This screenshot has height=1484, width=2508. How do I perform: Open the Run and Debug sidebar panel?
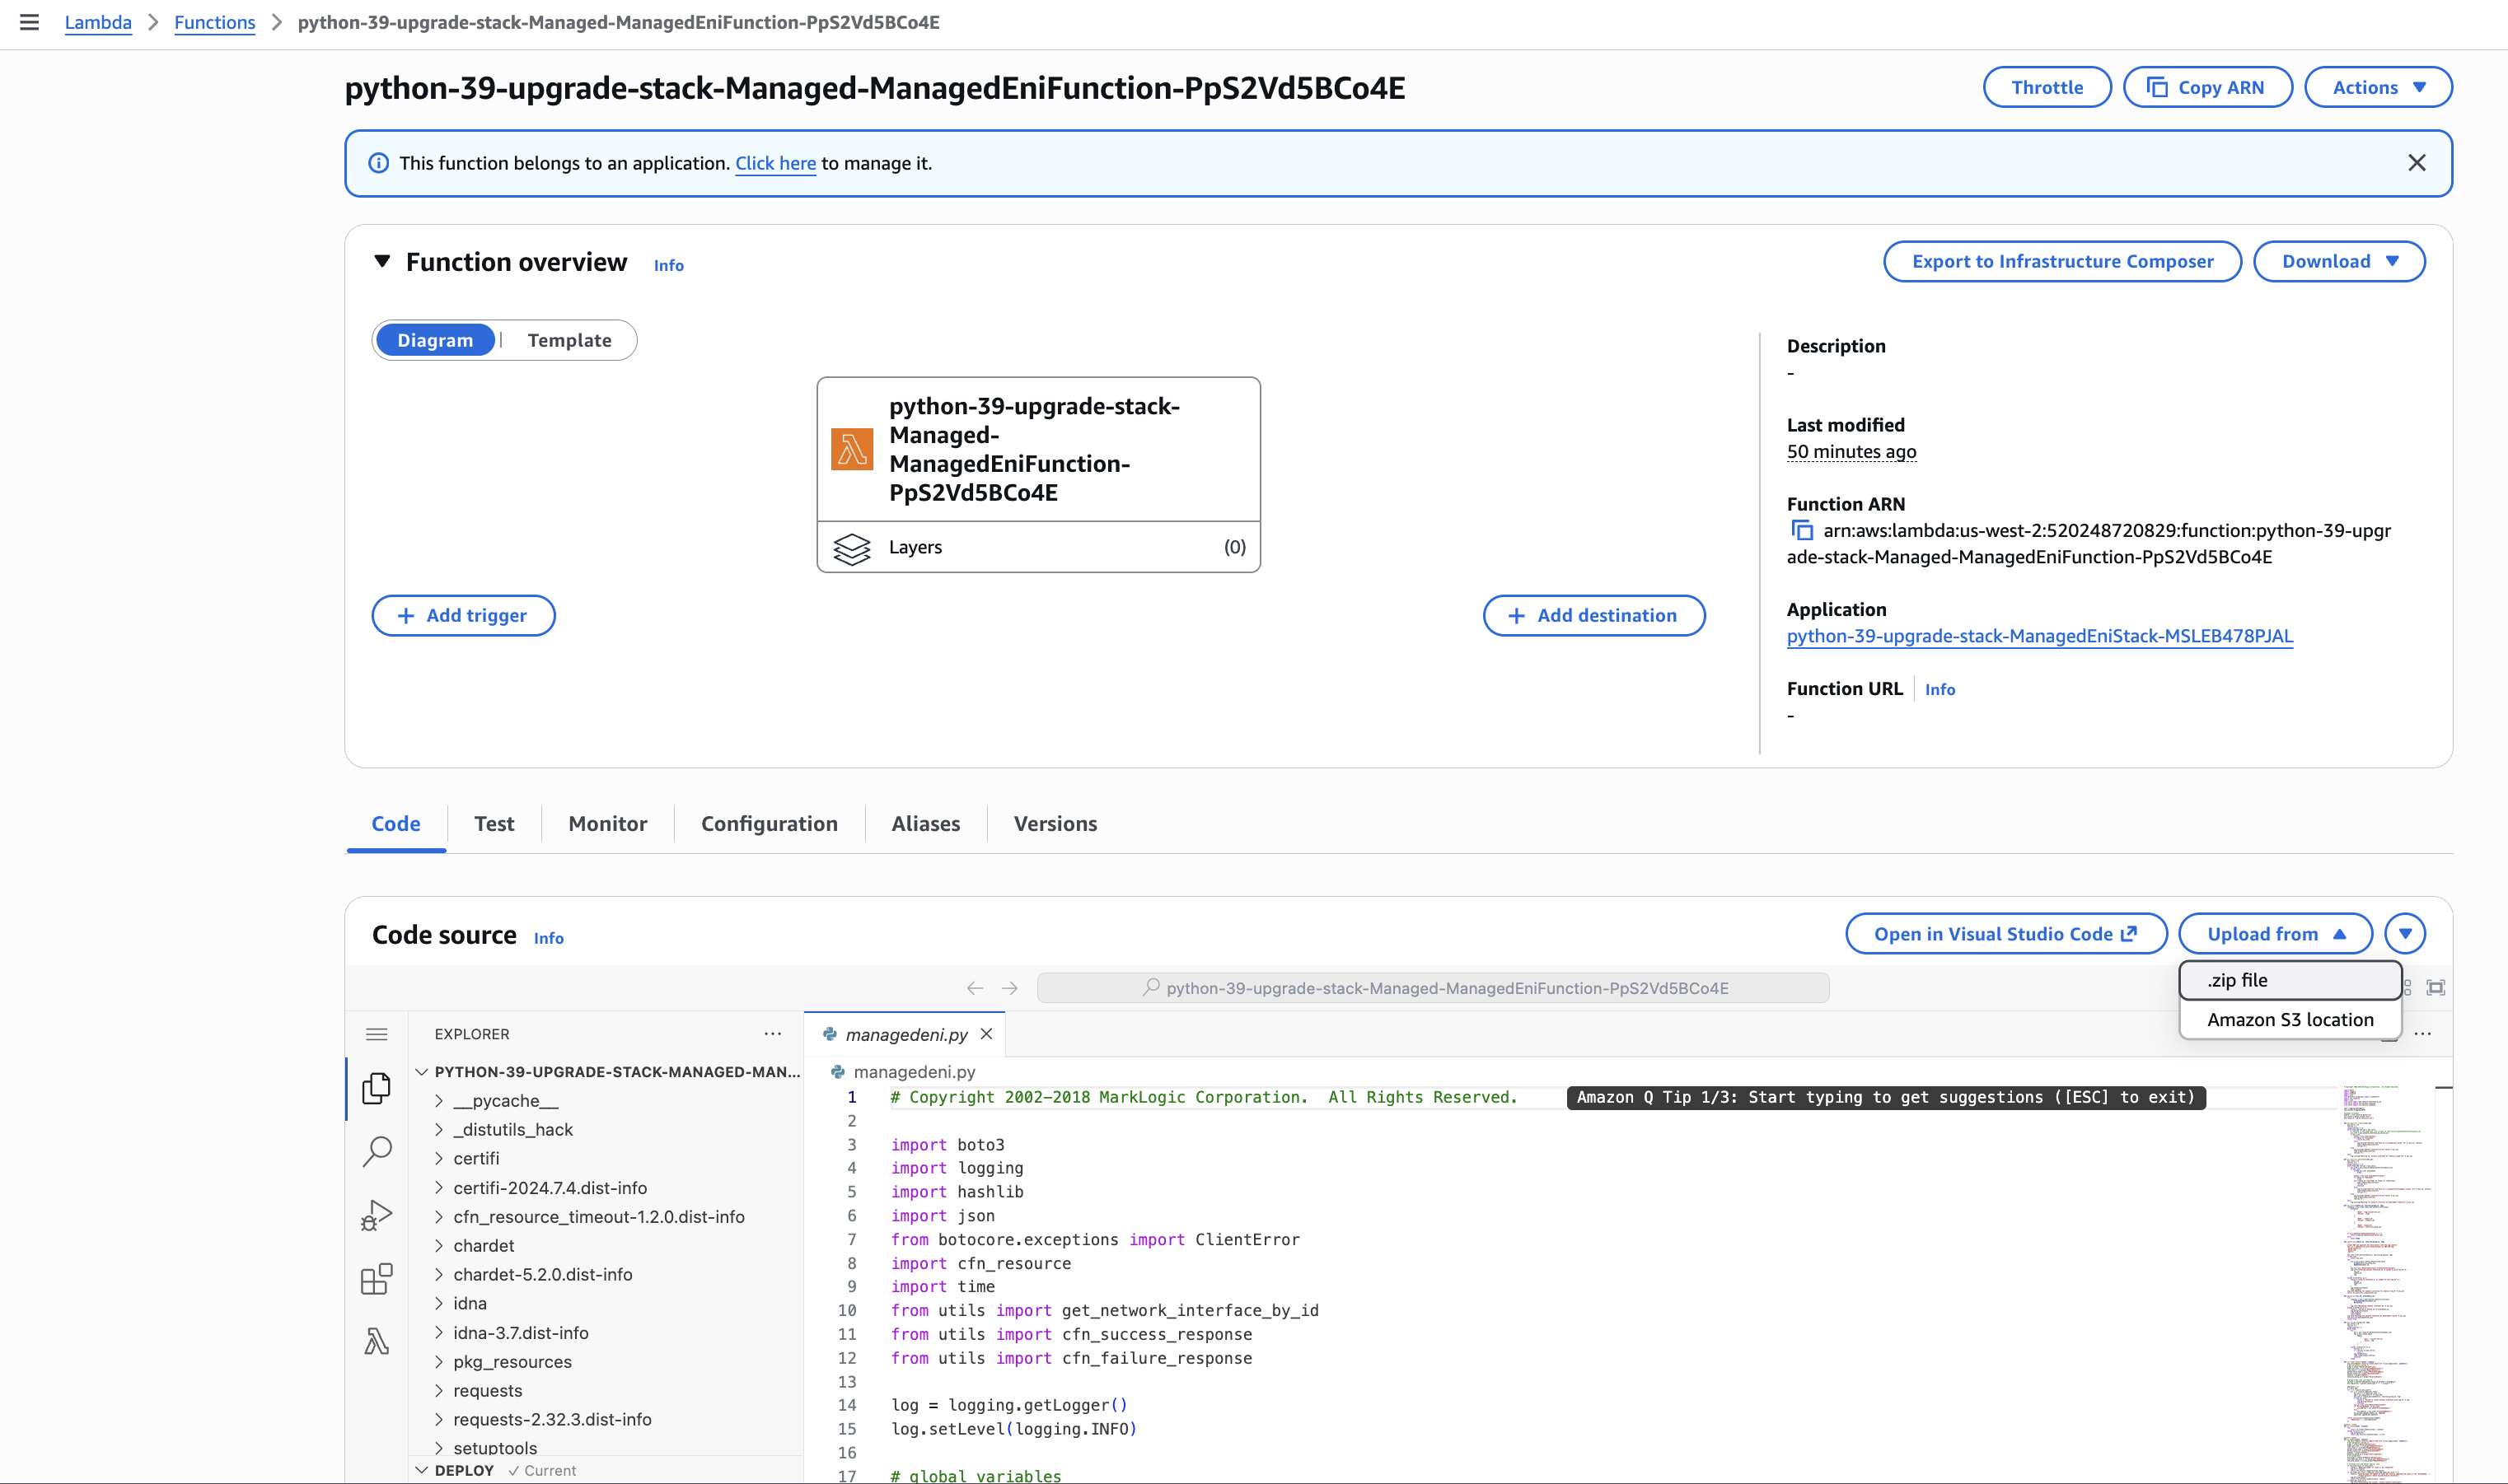coord(377,1215)
